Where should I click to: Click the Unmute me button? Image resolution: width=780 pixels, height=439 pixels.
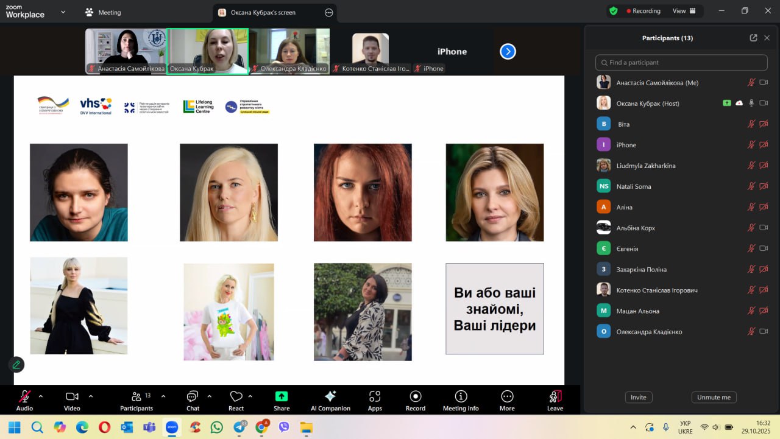[714, 397]
